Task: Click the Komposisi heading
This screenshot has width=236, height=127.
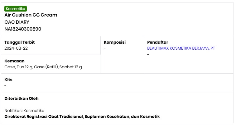Action: point(114,42)
